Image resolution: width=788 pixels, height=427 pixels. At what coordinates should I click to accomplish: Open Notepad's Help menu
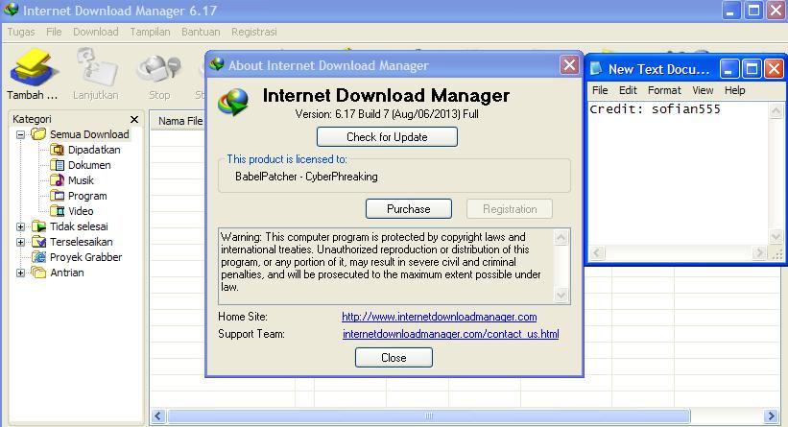[x=734, y=90]
